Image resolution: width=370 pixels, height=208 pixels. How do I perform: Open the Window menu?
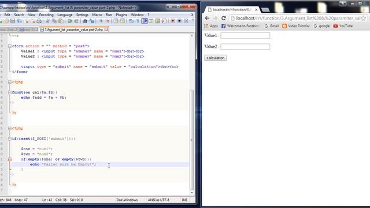pos(138,14)
